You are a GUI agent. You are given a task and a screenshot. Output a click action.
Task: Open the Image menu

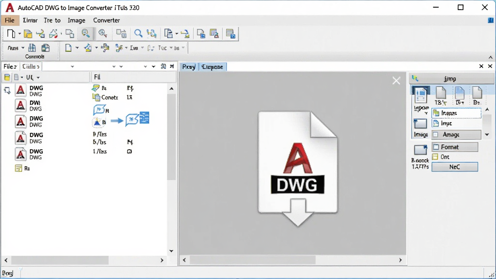[x=77, y=20]
